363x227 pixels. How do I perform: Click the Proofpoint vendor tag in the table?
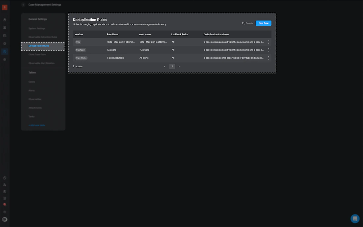tap(81, 50)
